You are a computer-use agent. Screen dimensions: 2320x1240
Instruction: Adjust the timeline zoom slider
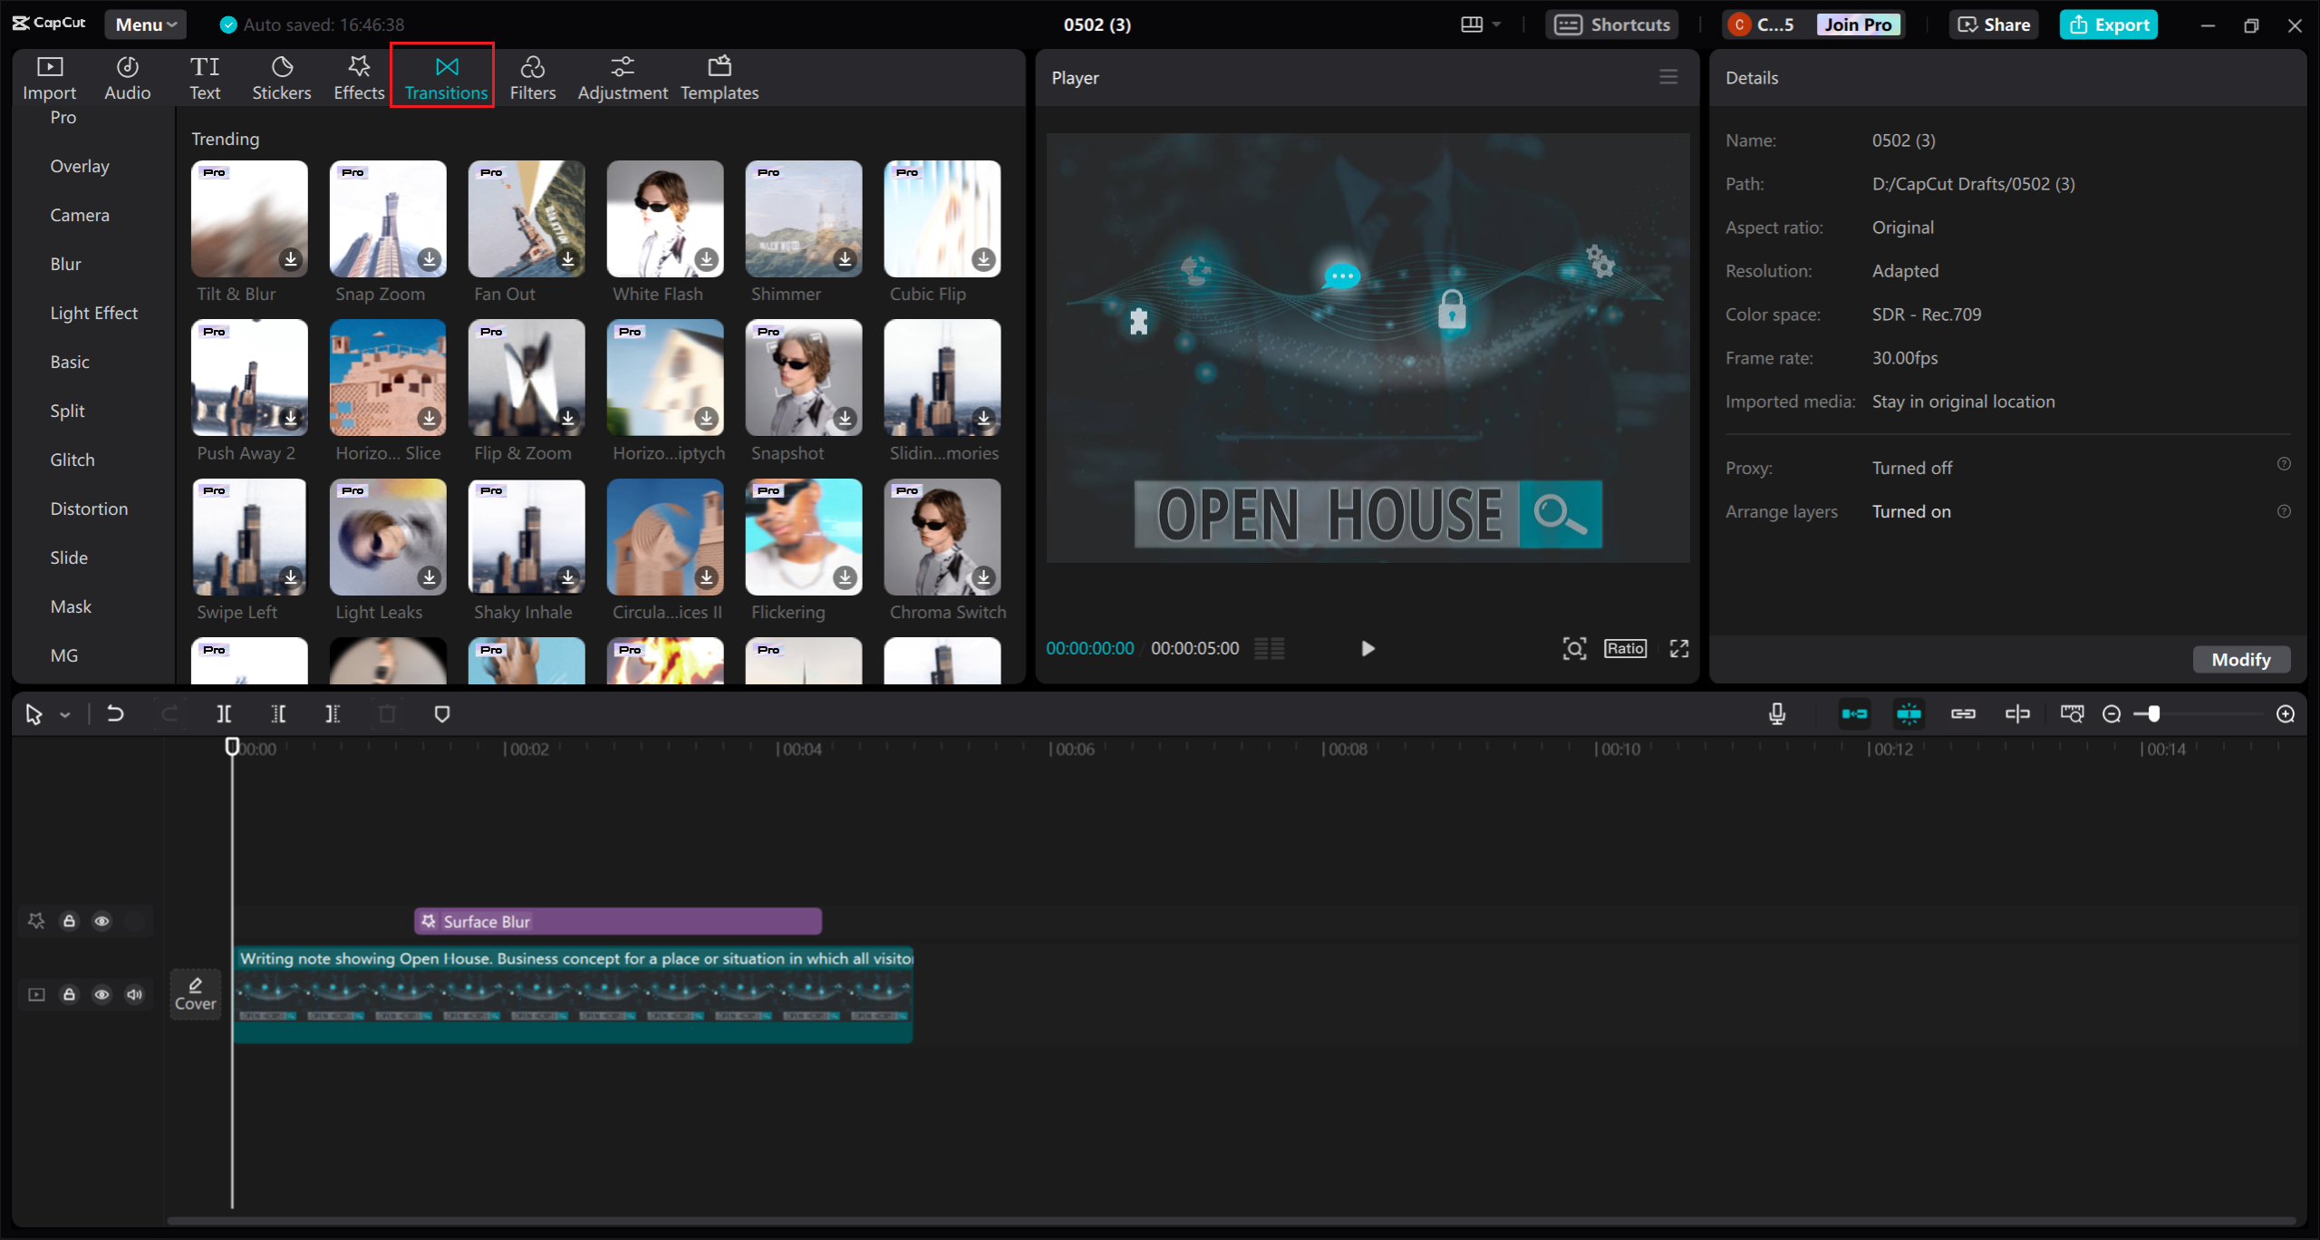pyautogui.click(x=2155, y=713)
